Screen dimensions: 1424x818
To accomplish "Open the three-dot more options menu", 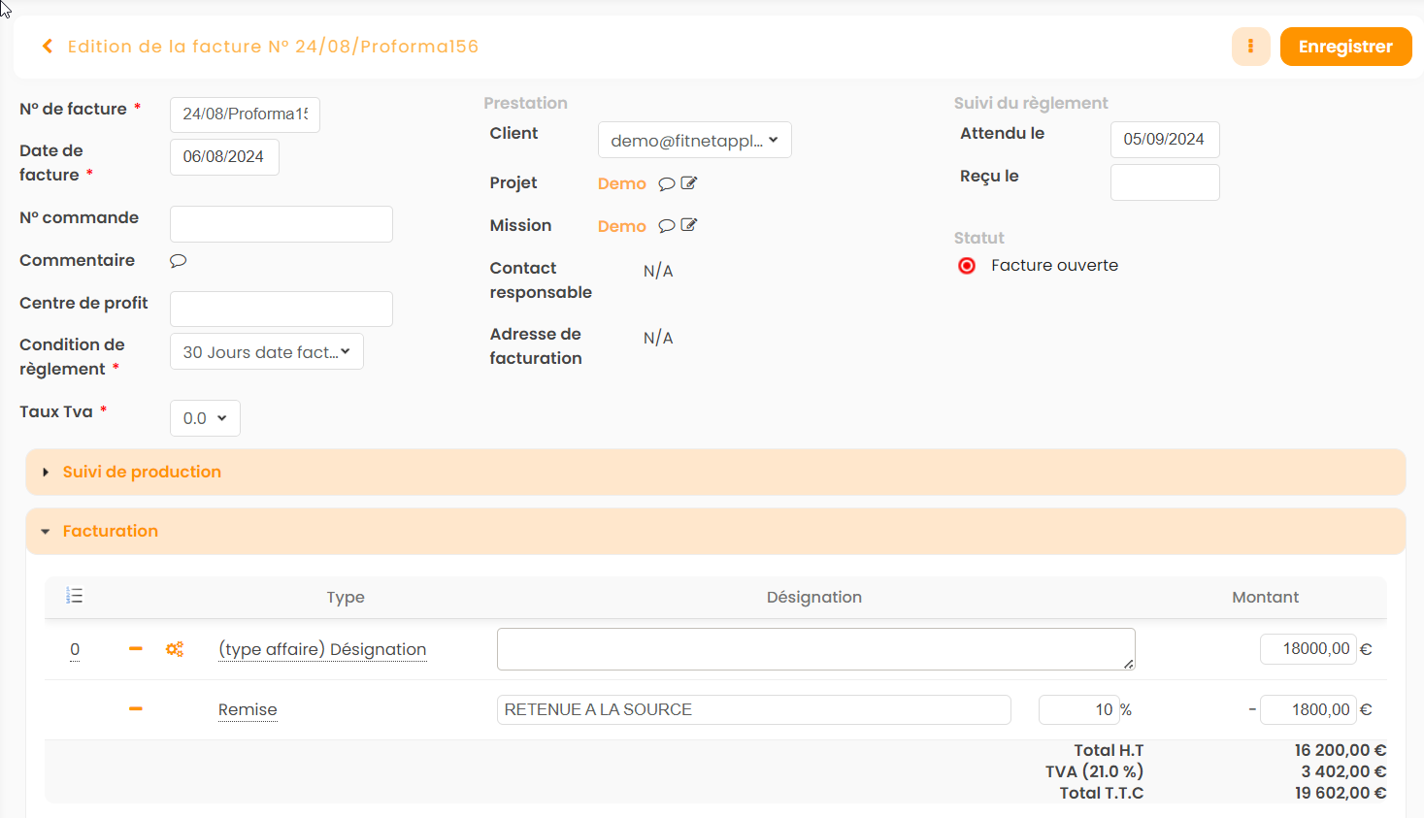I will coord(1250,47).
